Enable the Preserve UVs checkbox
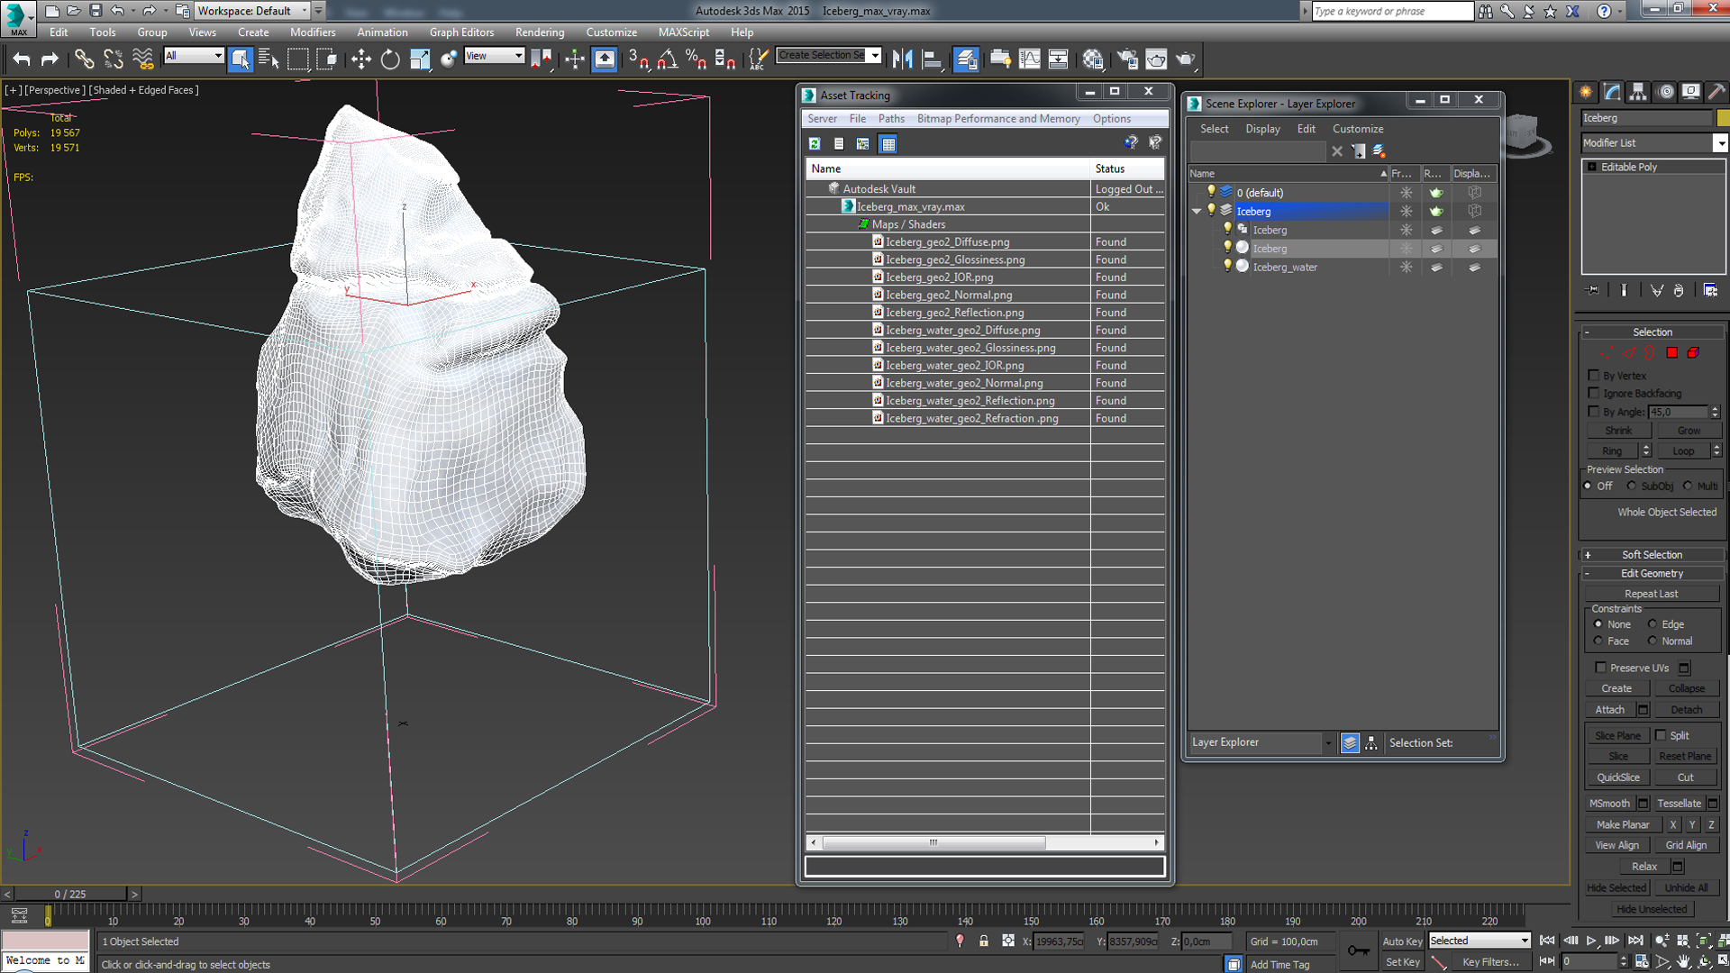Screen dimensions: 1730x973 pos(1600,668)
